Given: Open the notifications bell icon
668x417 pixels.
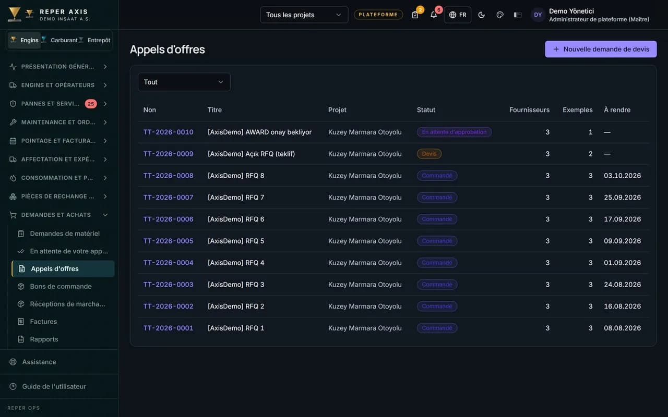Looking at the screenshot, I should coord(434,15).
